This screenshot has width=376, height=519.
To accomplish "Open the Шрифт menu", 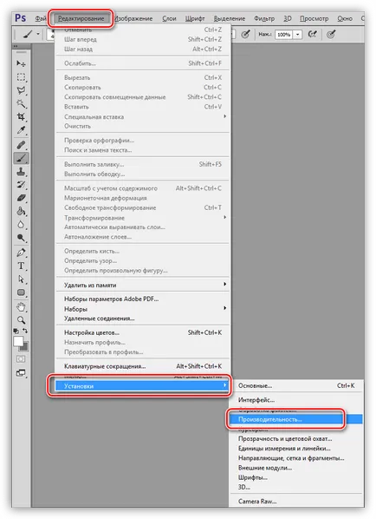I will (195, 18).
